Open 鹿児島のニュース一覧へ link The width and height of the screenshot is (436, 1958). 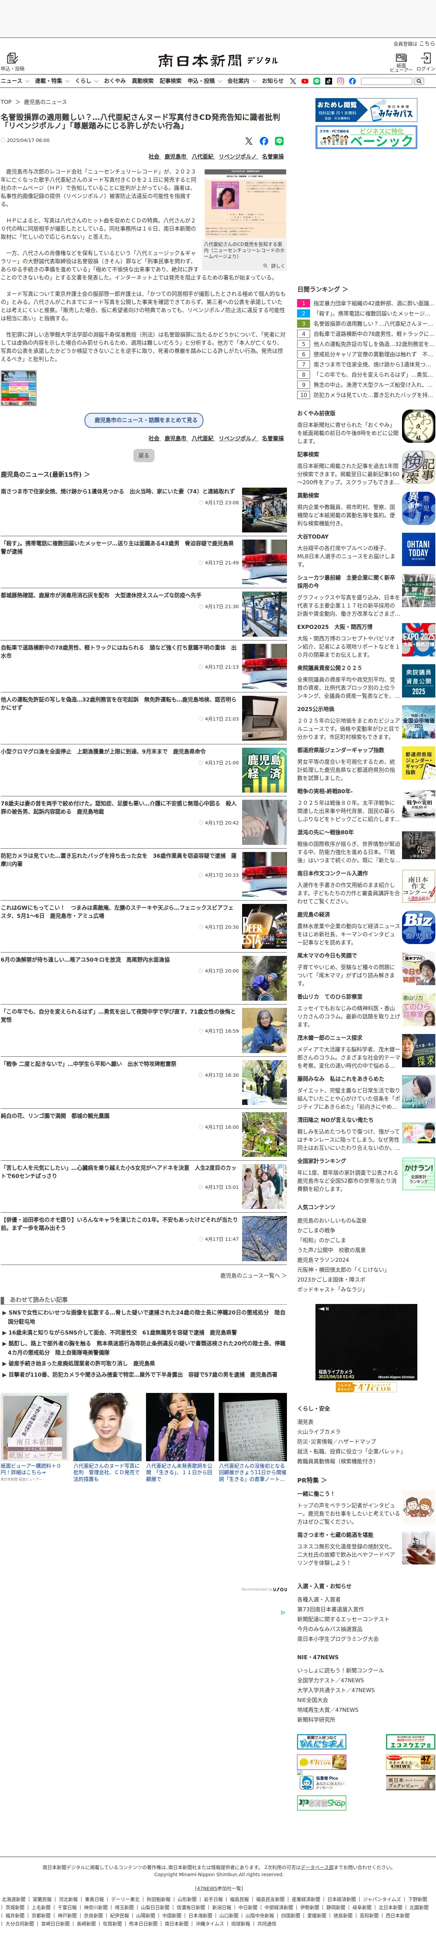tap(254, 1275)
